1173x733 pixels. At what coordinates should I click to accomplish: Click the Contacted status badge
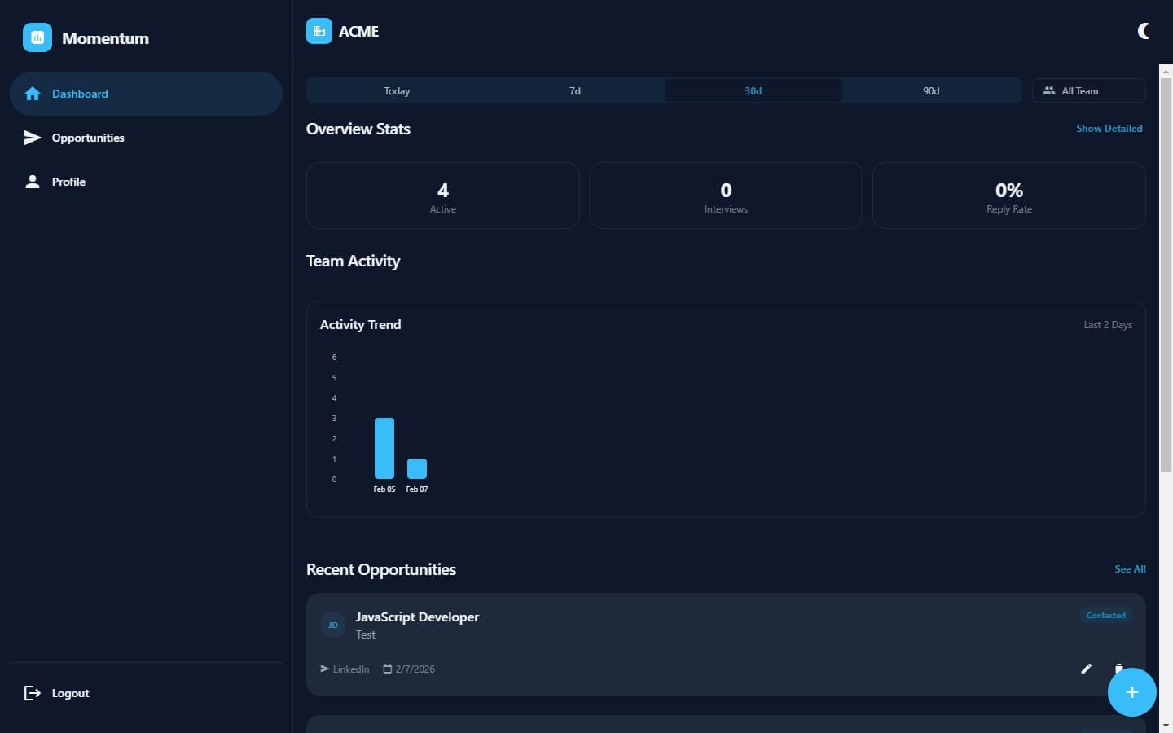tap(1105, 615)
